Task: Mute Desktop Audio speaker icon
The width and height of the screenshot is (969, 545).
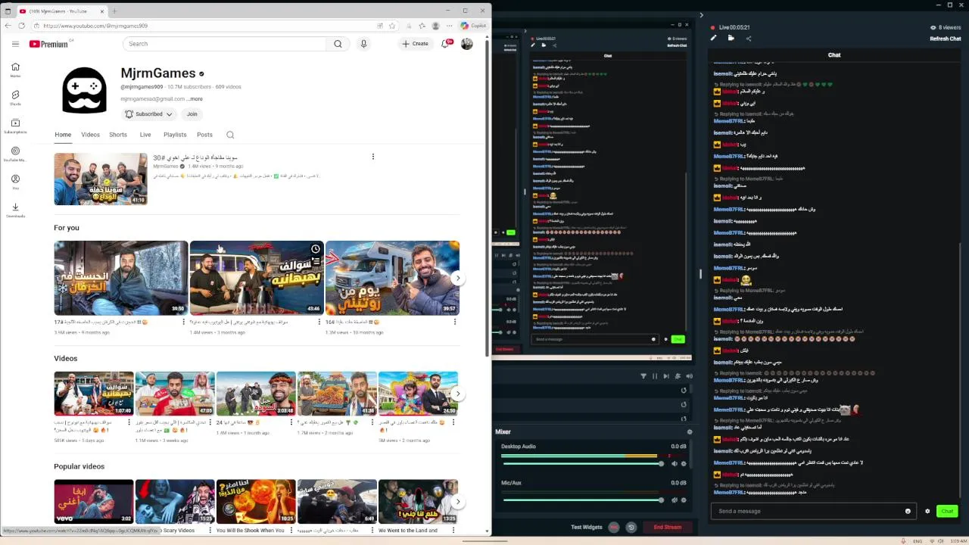Action: [675, 463]
